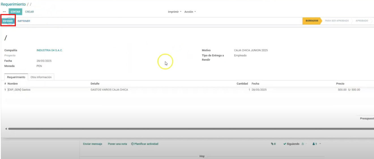Click the Enviar mensaje link
This screenshot has width=374, height=159.
(x=92, y=144)
